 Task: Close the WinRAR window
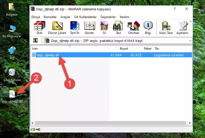pos(187,9)
